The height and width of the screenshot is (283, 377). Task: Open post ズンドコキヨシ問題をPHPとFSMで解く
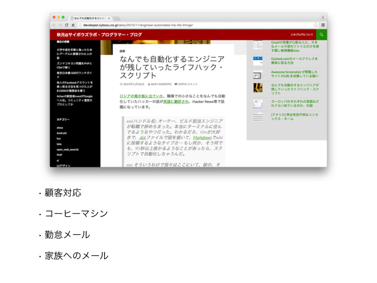74,66
